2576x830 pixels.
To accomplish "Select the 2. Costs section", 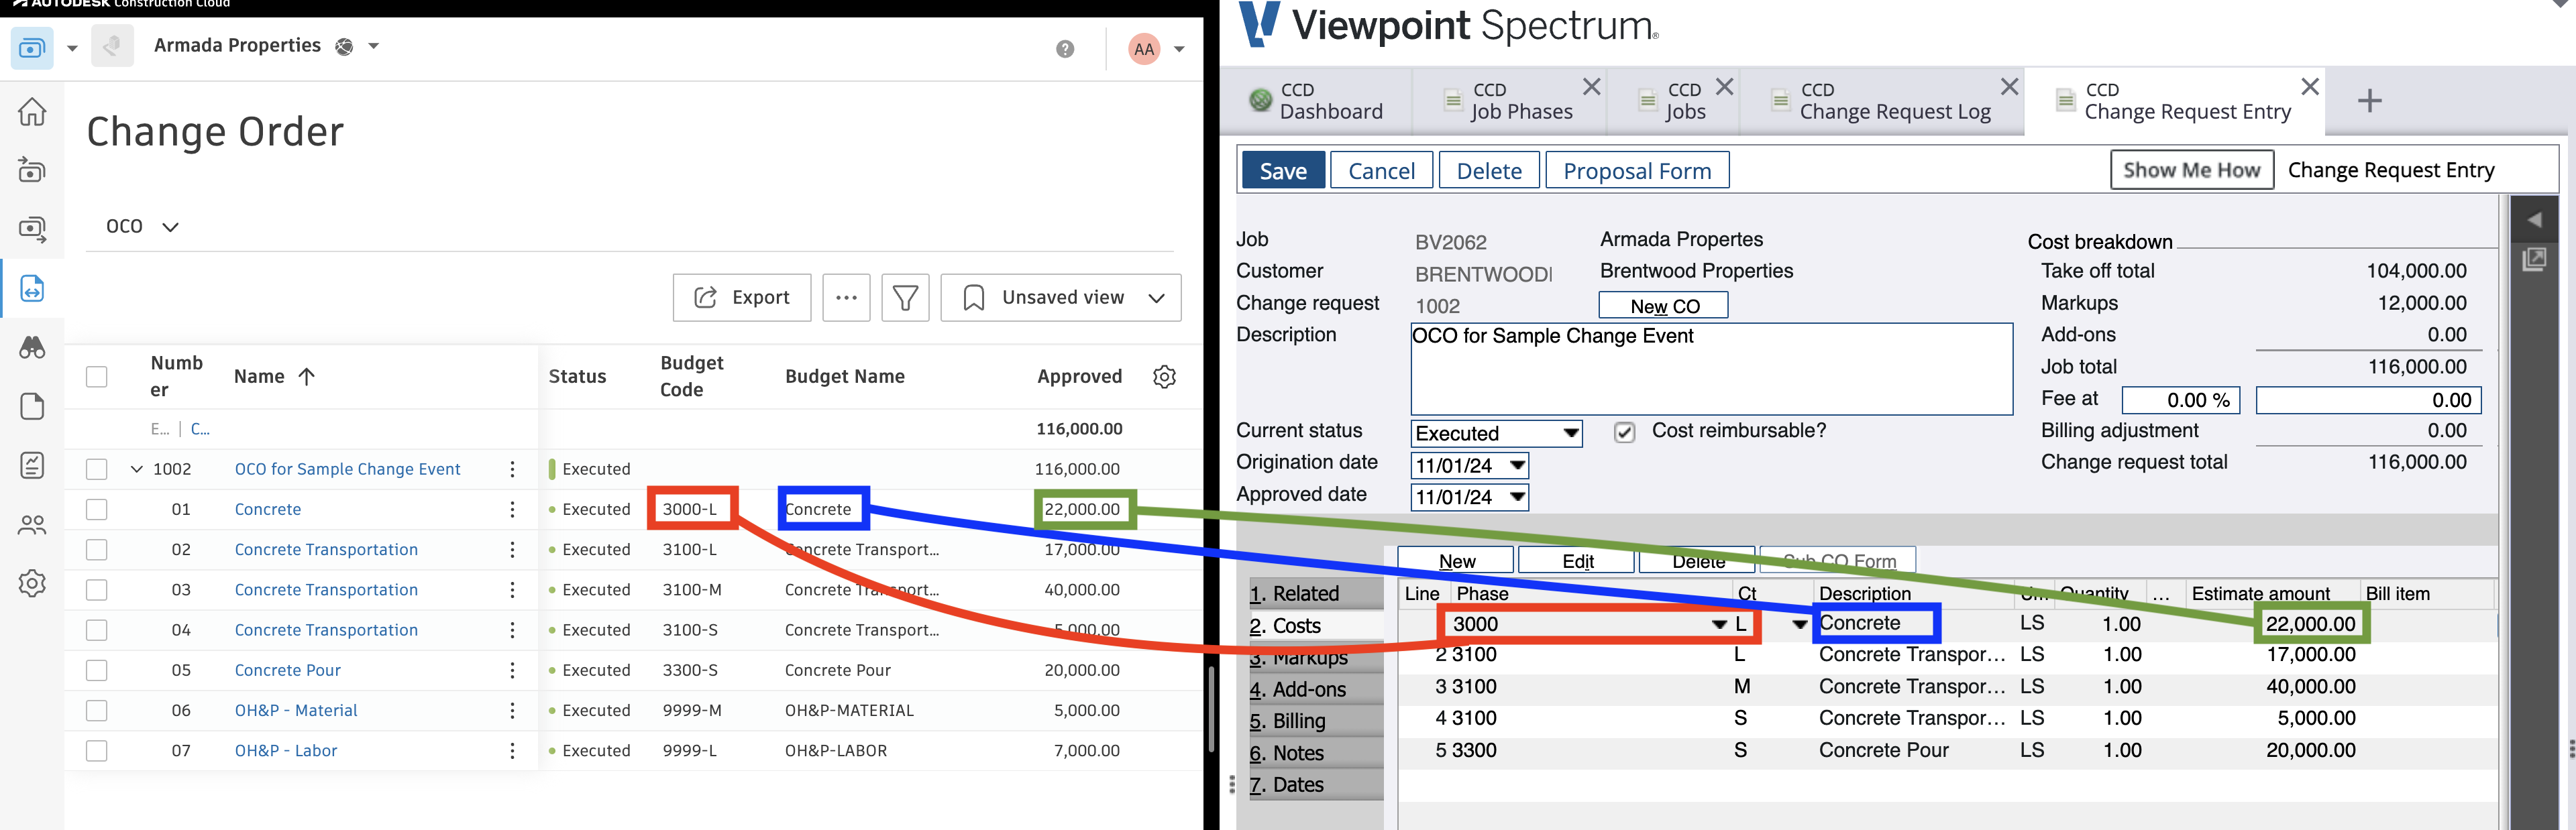I will click(x=1316, y=626).
